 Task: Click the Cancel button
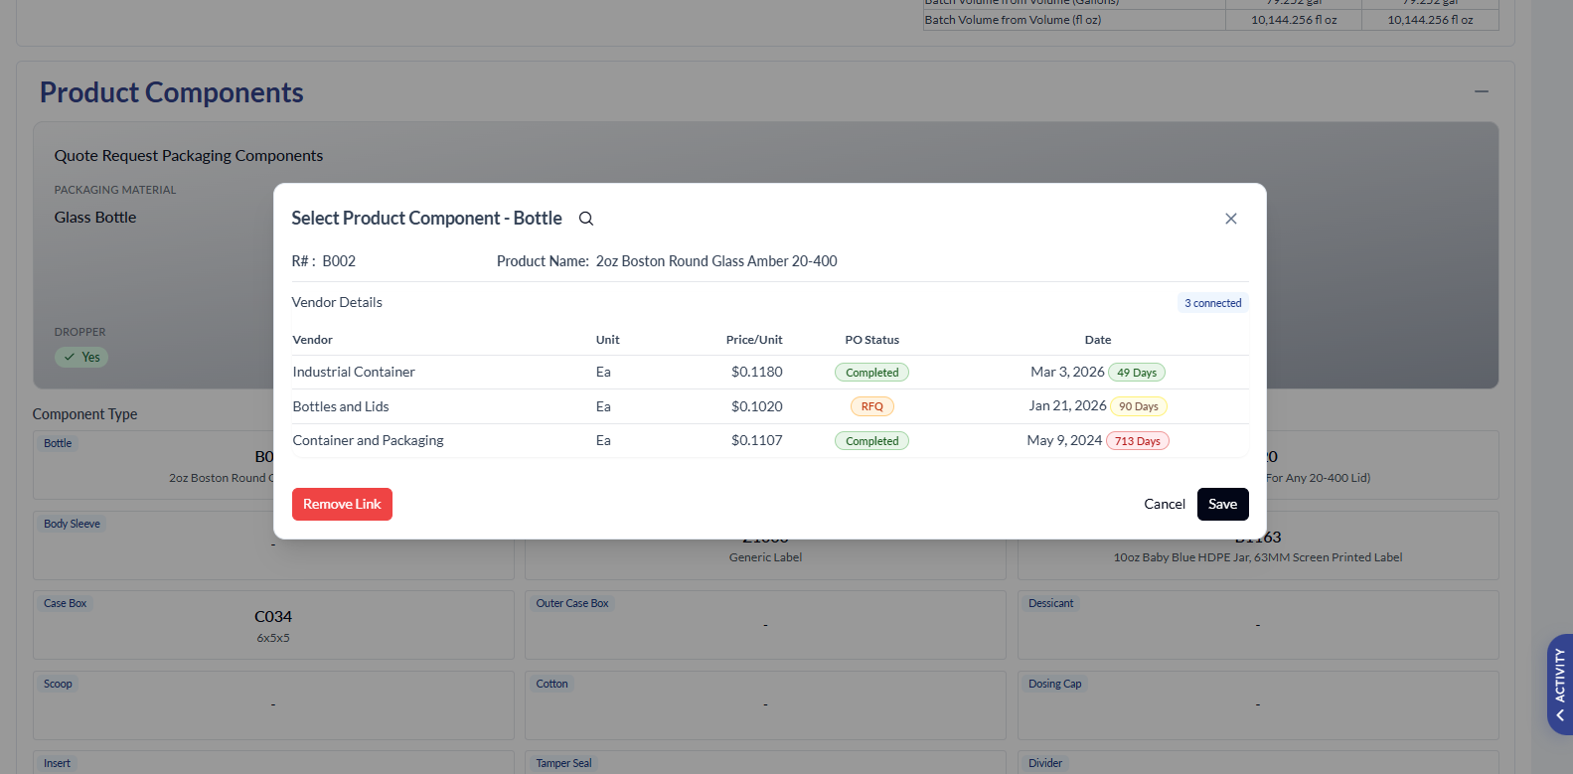[x=1165, y=504]
